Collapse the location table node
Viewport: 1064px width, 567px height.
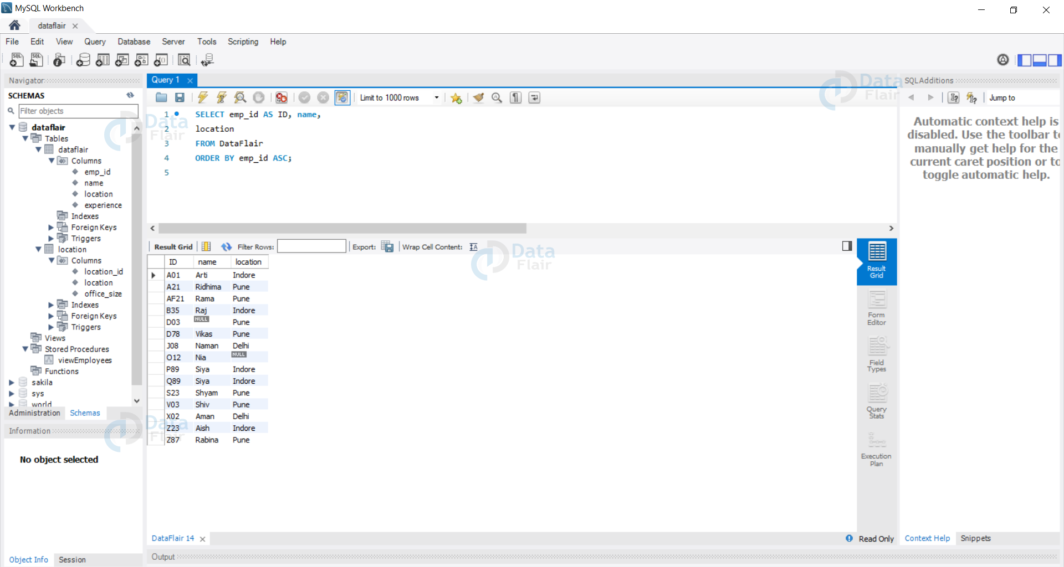(38, 249)
